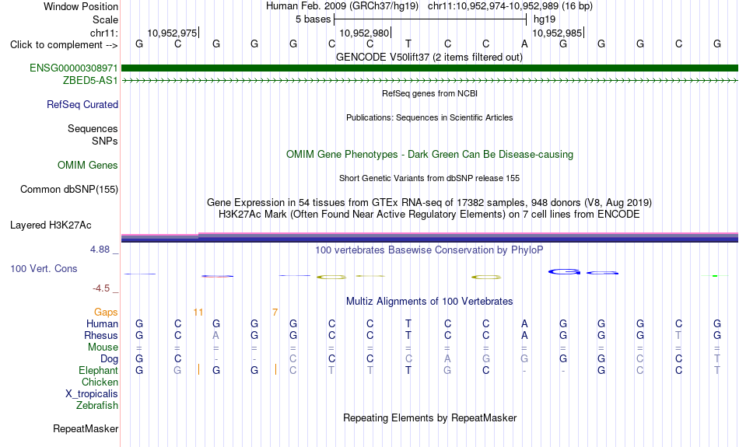Viewport: 739px width, 447px height.
Task: Click the 'Click to complement -->' label
Action: coord(64,45)
